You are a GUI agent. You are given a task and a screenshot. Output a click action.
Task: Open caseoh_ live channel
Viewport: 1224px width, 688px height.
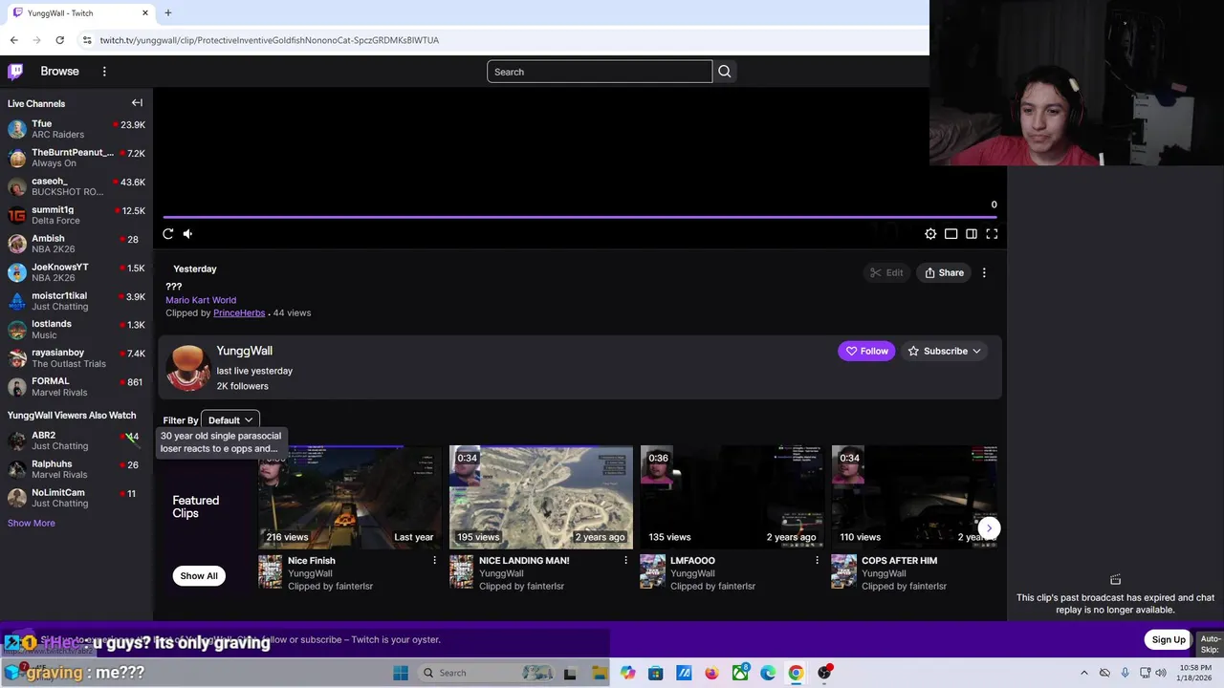coord(76,186)
